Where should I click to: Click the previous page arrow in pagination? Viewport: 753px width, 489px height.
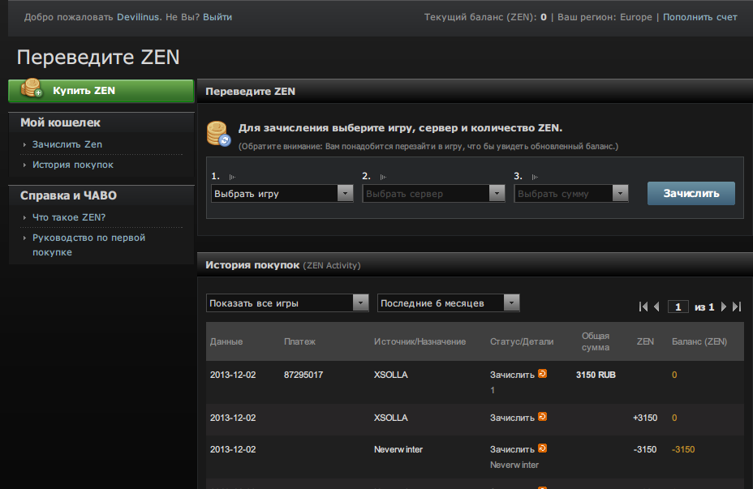[656, 307]
